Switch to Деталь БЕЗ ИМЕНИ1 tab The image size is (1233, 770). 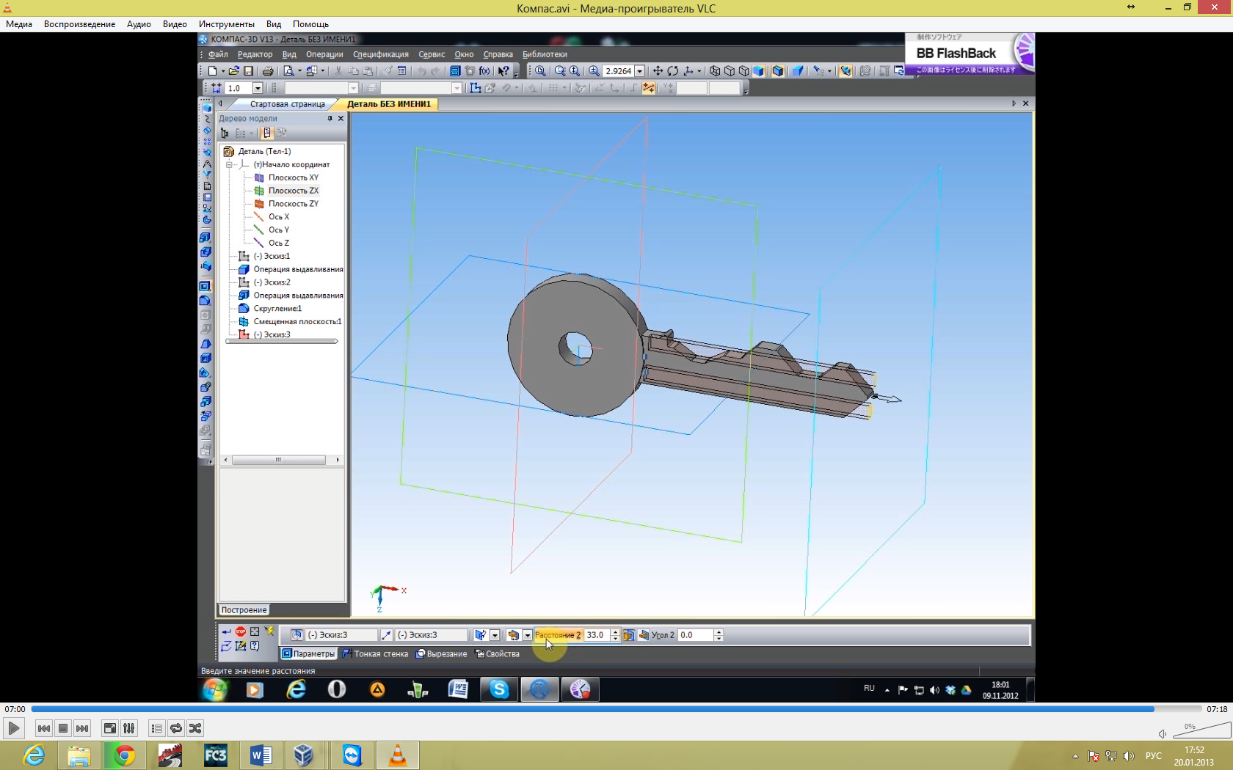pos(388,104)
